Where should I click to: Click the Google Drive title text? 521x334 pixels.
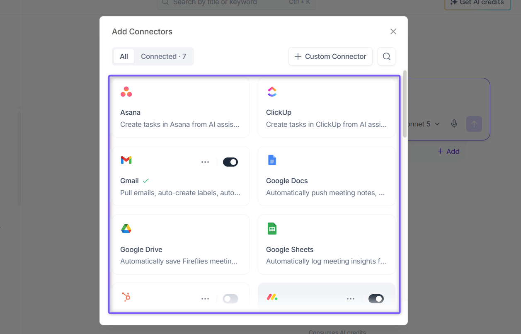pyautogui.click(x=141, y=249)
